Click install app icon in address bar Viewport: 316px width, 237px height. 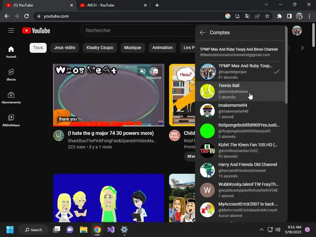point(238,16)
